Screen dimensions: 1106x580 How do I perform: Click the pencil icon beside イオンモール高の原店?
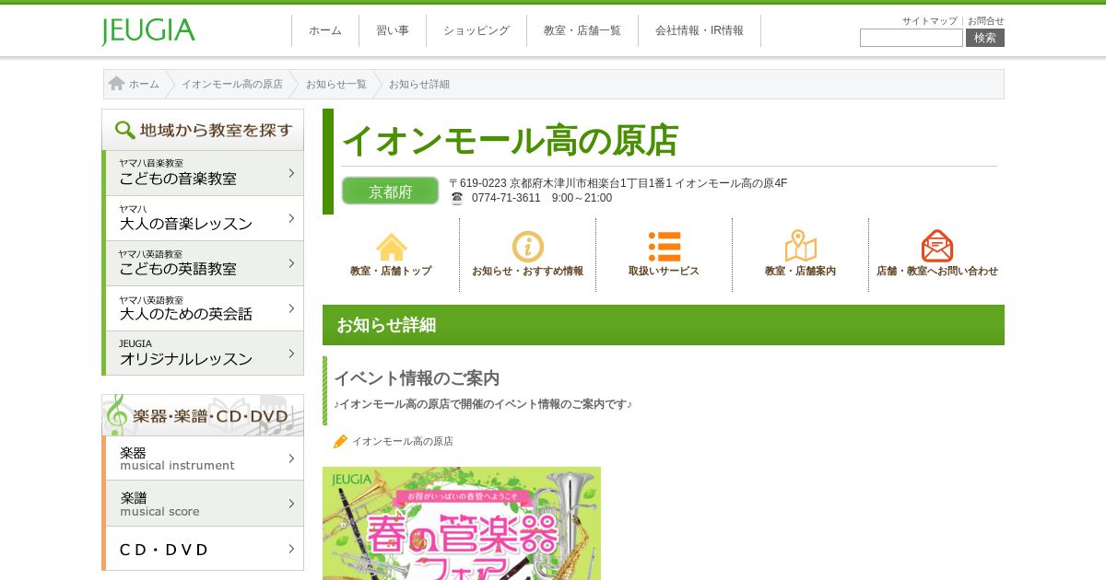340,441
